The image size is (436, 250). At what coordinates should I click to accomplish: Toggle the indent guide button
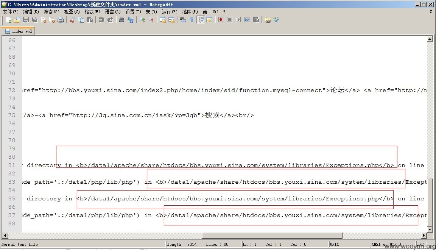click(201, 20)
